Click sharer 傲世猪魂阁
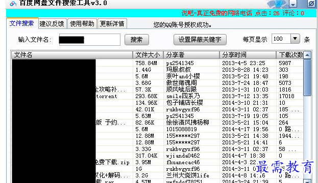This screenshot has height=183, width=318. click(x=182, y=83)
